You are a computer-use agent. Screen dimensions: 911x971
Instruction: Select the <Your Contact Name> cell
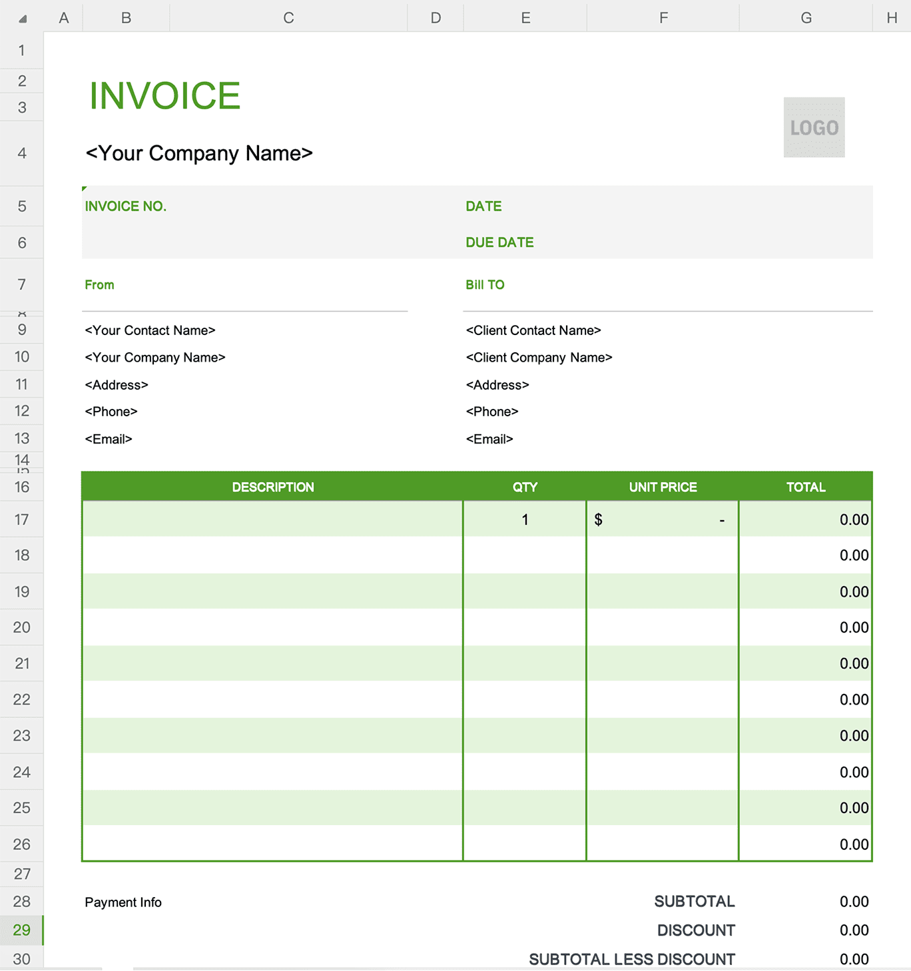pos(150,330)
